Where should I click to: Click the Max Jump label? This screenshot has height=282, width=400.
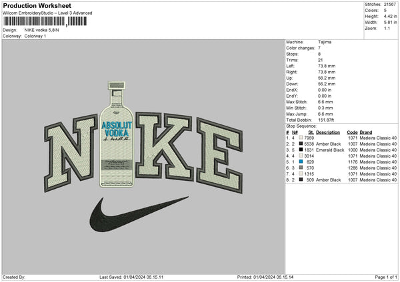pos(297,114)
